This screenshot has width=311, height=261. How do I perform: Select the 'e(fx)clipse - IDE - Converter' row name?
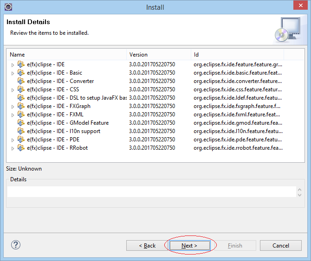tap(60, 81)
